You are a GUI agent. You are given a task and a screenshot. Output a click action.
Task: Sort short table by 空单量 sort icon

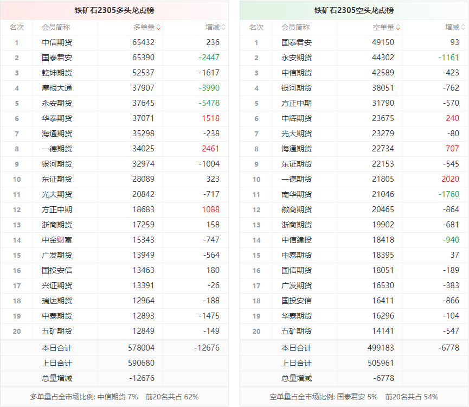(x=398, y=27)
